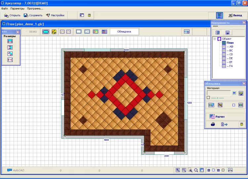Click the Сохранить toolbar button

point(33,15)
